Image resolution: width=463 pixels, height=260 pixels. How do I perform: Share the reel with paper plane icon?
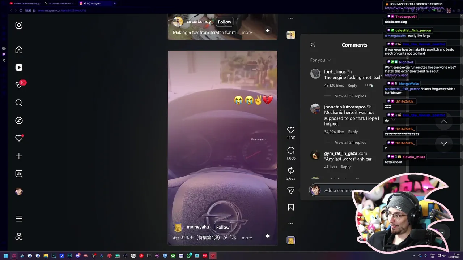click(x=291, y=191)
